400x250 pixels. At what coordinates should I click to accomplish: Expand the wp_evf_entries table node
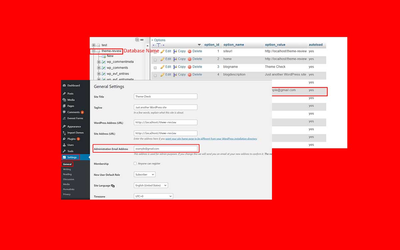(x=99, y=74)
